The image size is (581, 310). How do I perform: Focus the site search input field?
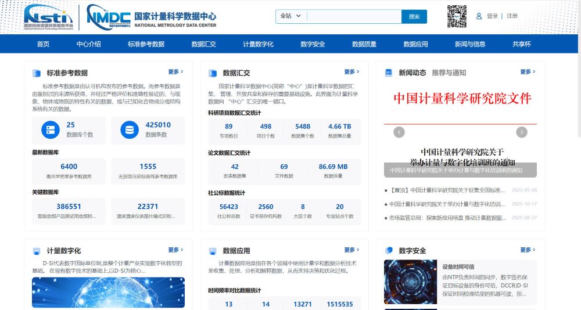353,16
